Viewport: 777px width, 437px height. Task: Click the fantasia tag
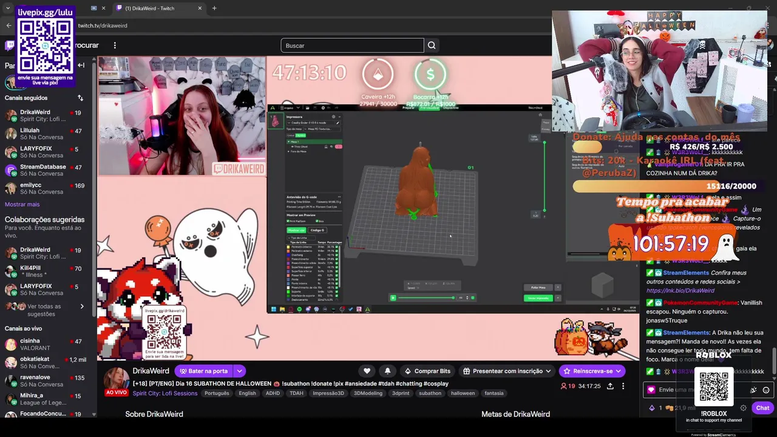pyautogui.click(x=494, y=393)
